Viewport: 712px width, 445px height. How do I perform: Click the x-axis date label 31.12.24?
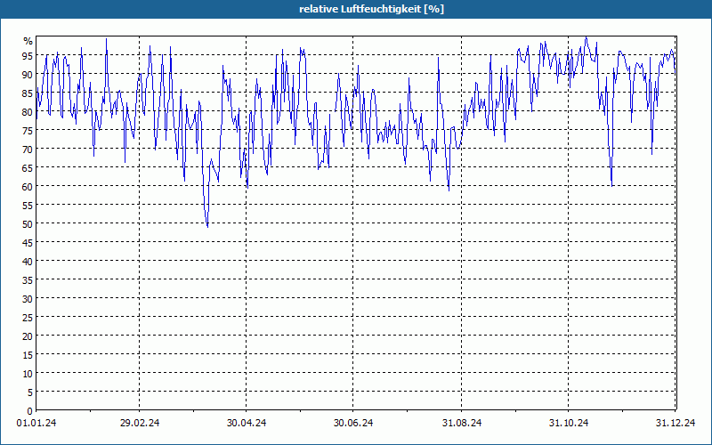(676, 423)
